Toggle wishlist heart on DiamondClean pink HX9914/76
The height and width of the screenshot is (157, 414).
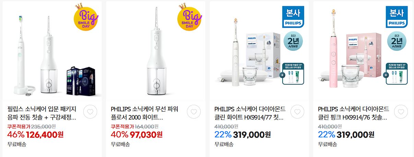pos(401,112)
